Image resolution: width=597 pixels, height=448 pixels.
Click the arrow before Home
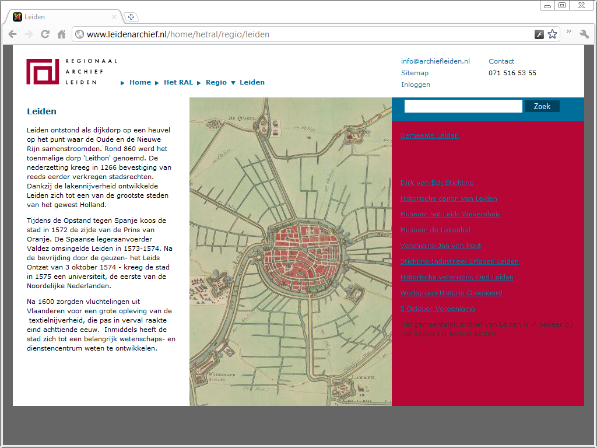tap(122, 83)
